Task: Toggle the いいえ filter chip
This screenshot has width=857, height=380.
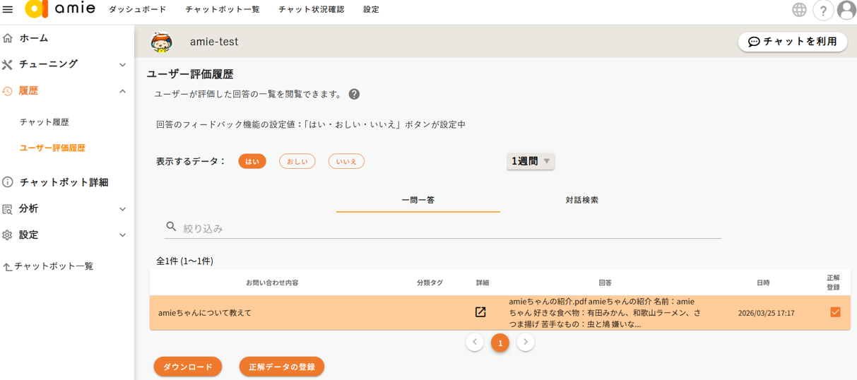Action: coord(346,162)
